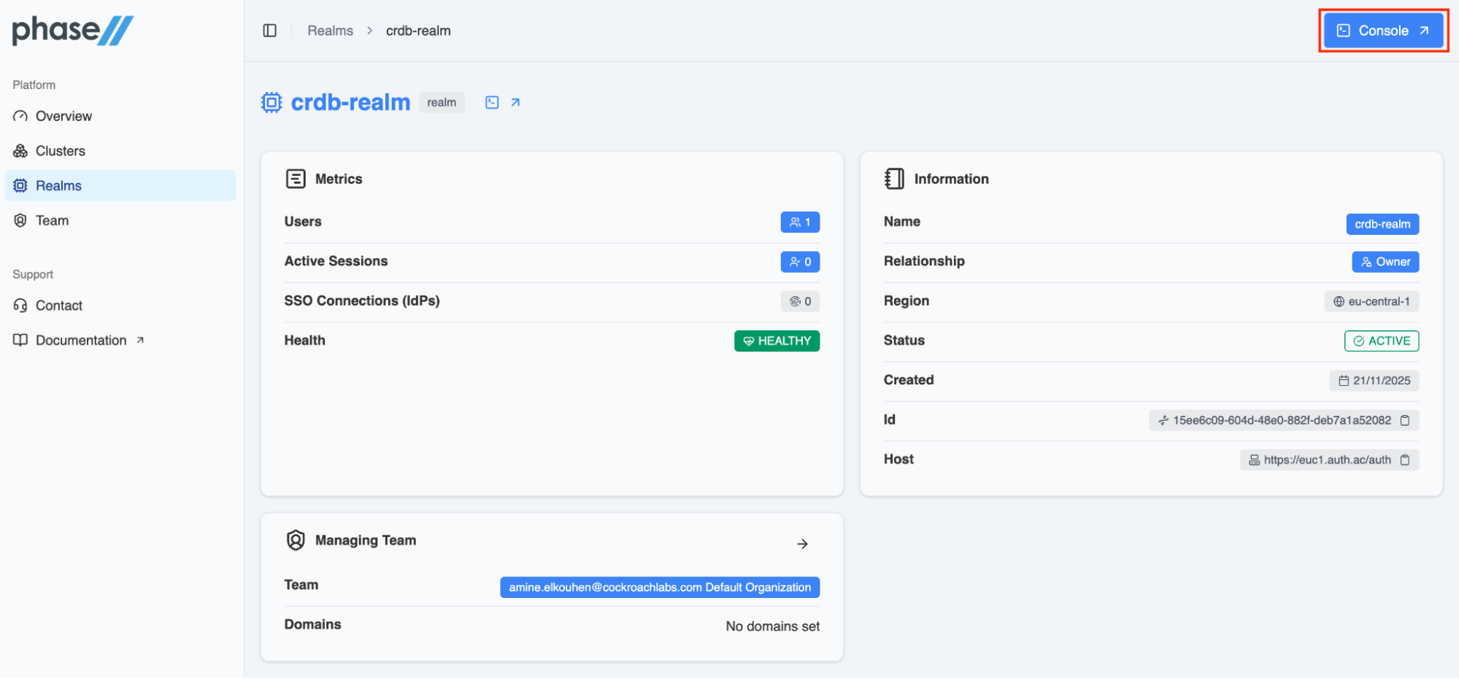Viewport: 1459px width, 679px height.
Task: Open the external link arrow next to realm title
Action: click(515, 102)
